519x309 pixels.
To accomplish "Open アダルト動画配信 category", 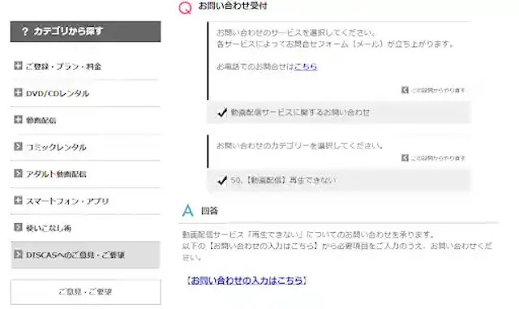I will pyautogui.click(x=56, y=174).
